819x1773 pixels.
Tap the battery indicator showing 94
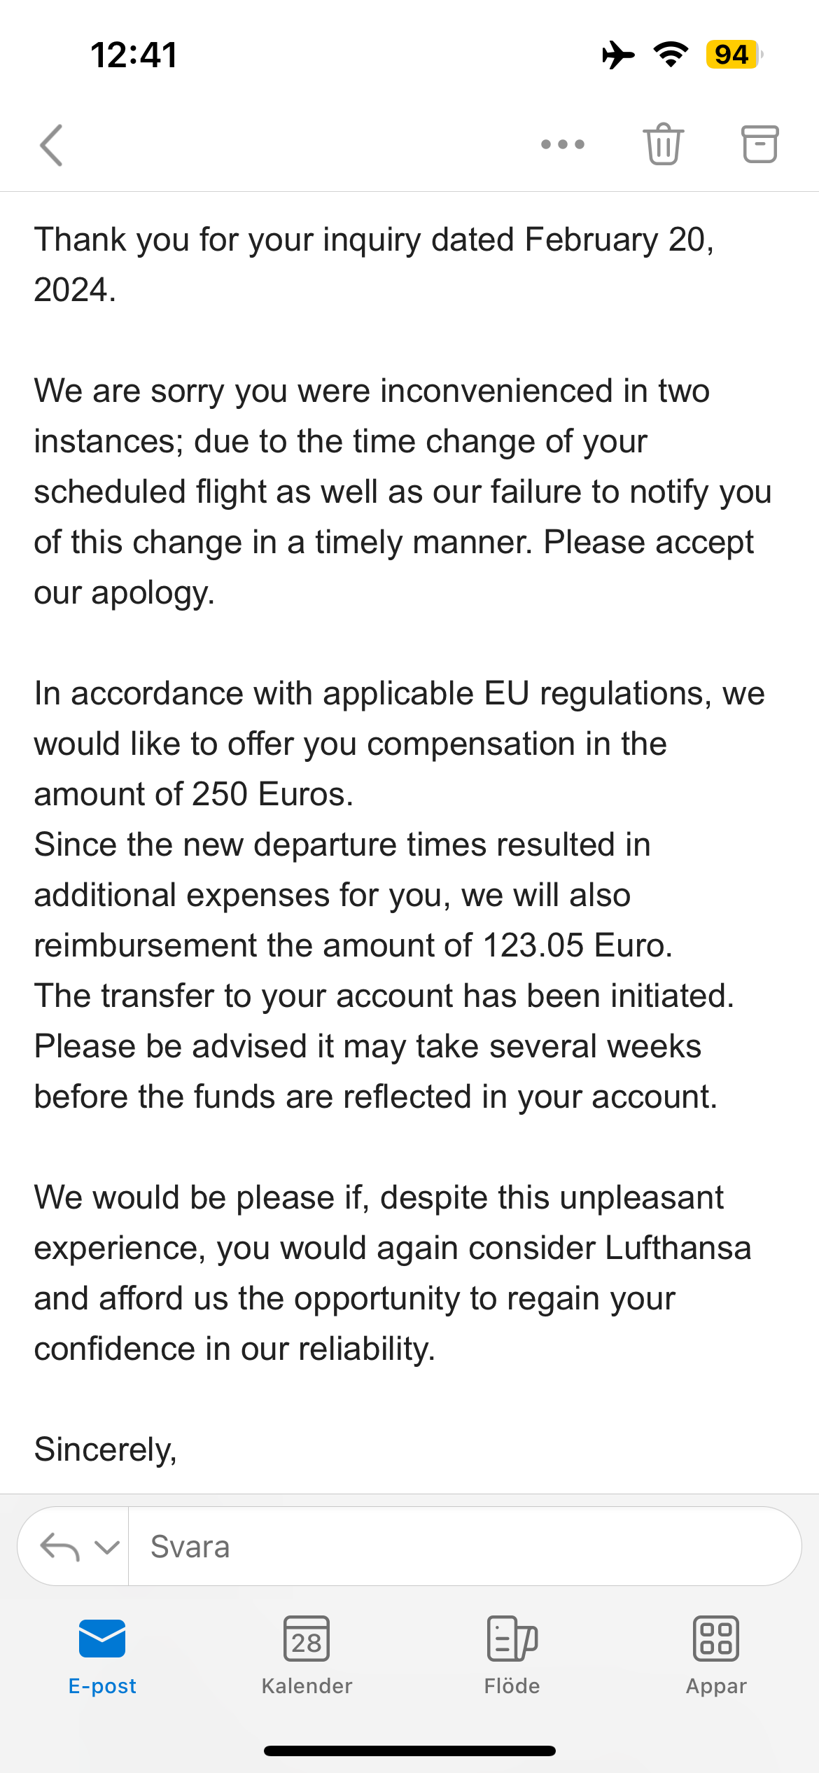[x=734, y=55]
